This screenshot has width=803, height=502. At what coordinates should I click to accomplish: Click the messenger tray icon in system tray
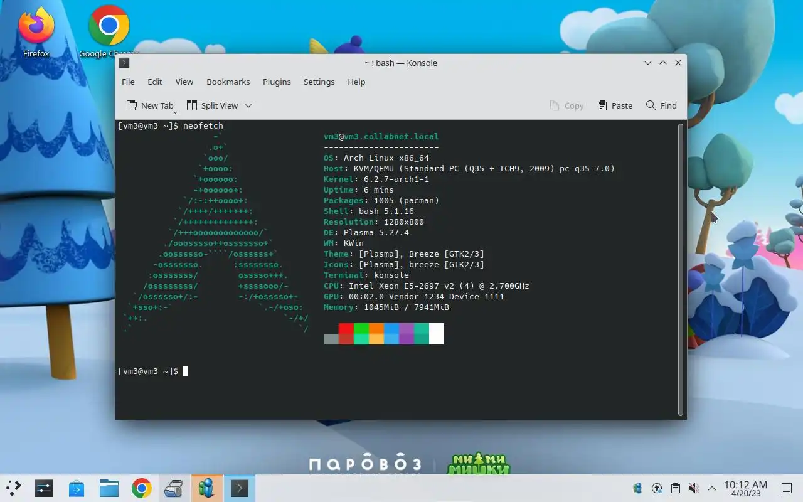638,488
